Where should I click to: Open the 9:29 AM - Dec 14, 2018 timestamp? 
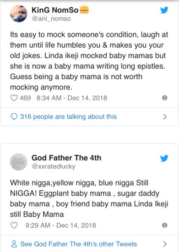pos(61,225)
